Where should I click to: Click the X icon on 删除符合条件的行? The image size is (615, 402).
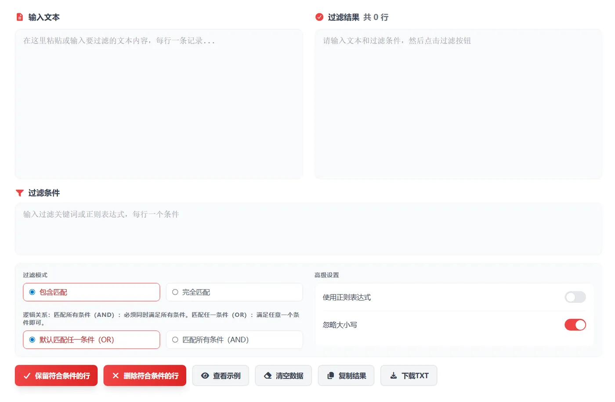pyautogui.click(x=115, y=375)
